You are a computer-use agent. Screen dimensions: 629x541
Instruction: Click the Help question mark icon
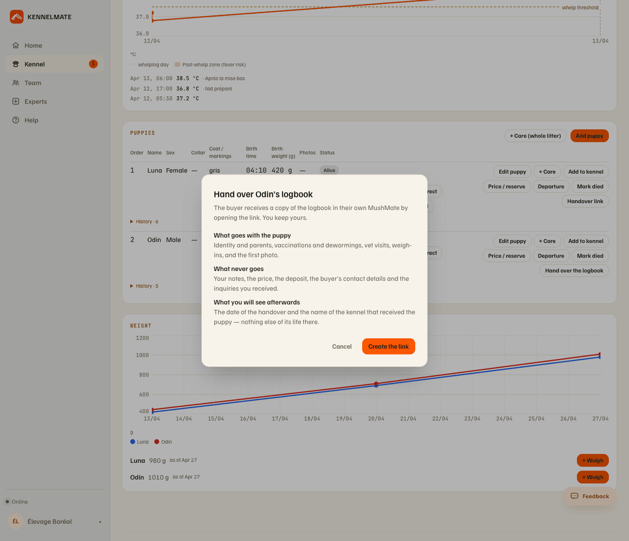[16, 120]
